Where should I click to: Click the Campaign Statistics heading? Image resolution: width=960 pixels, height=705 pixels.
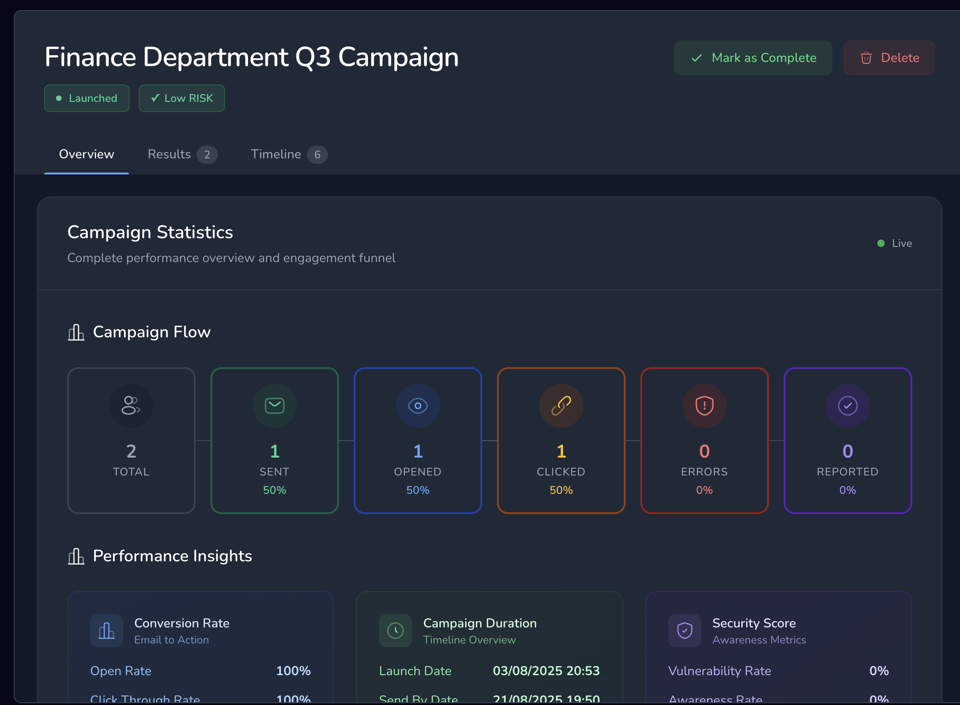[x=150, y=232]
